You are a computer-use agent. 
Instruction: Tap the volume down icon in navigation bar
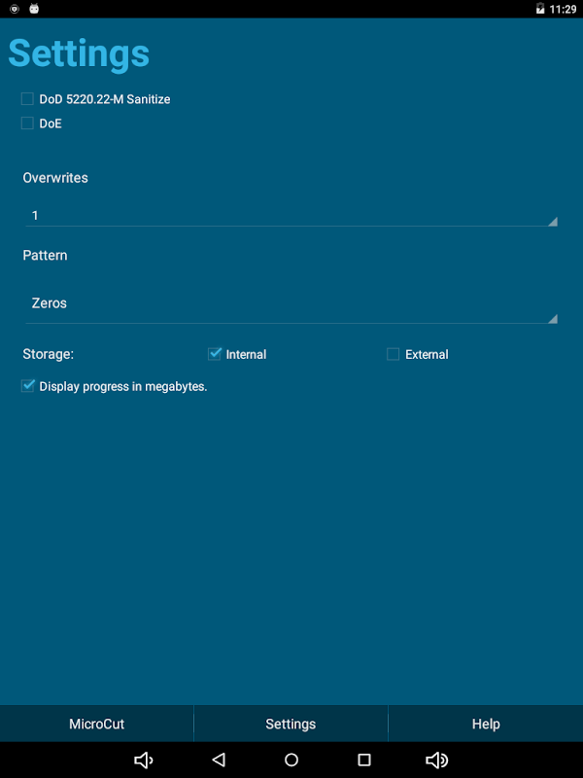tap(144, 760)
